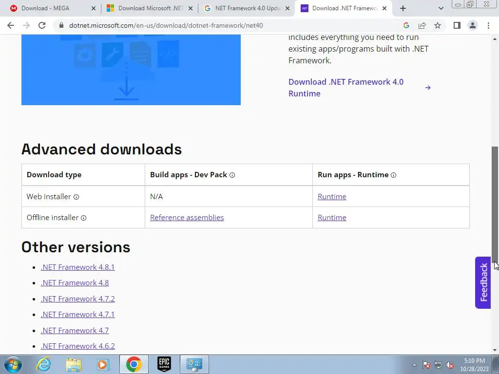Open the Windows Start menu

tap(13, 364)
